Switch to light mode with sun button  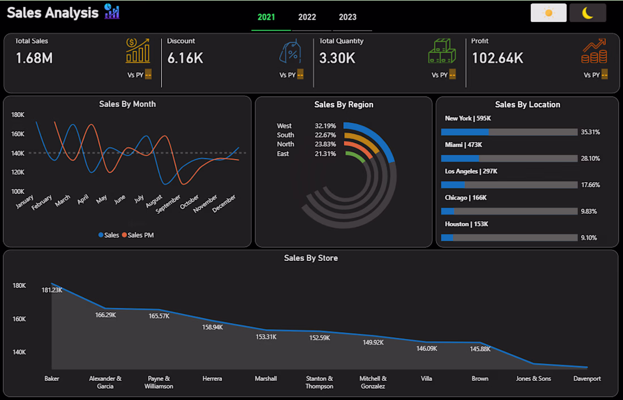[x=548, y=12]
